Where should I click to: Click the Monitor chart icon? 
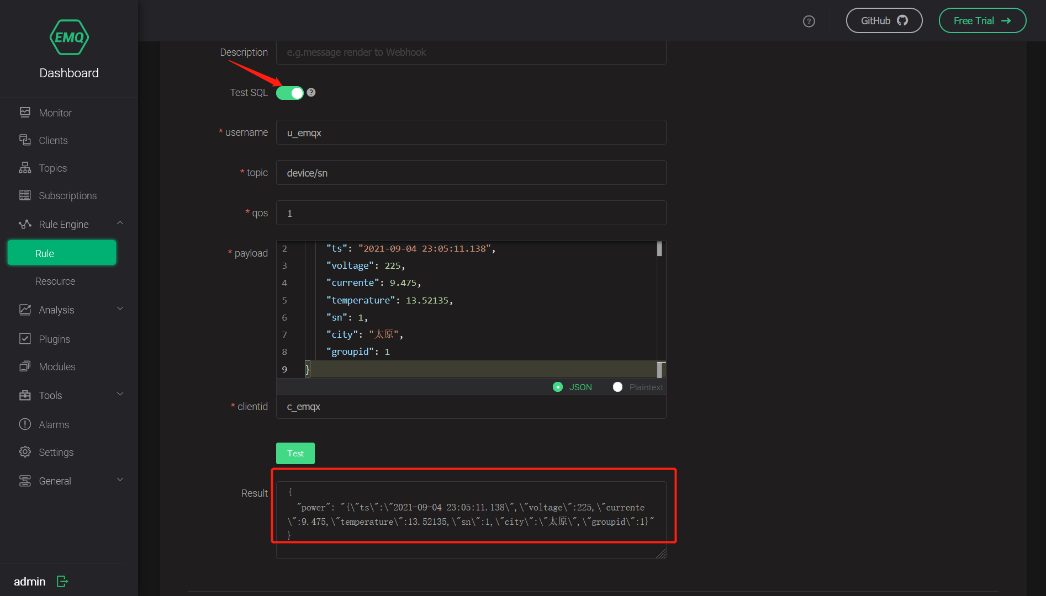coord(25,113)
